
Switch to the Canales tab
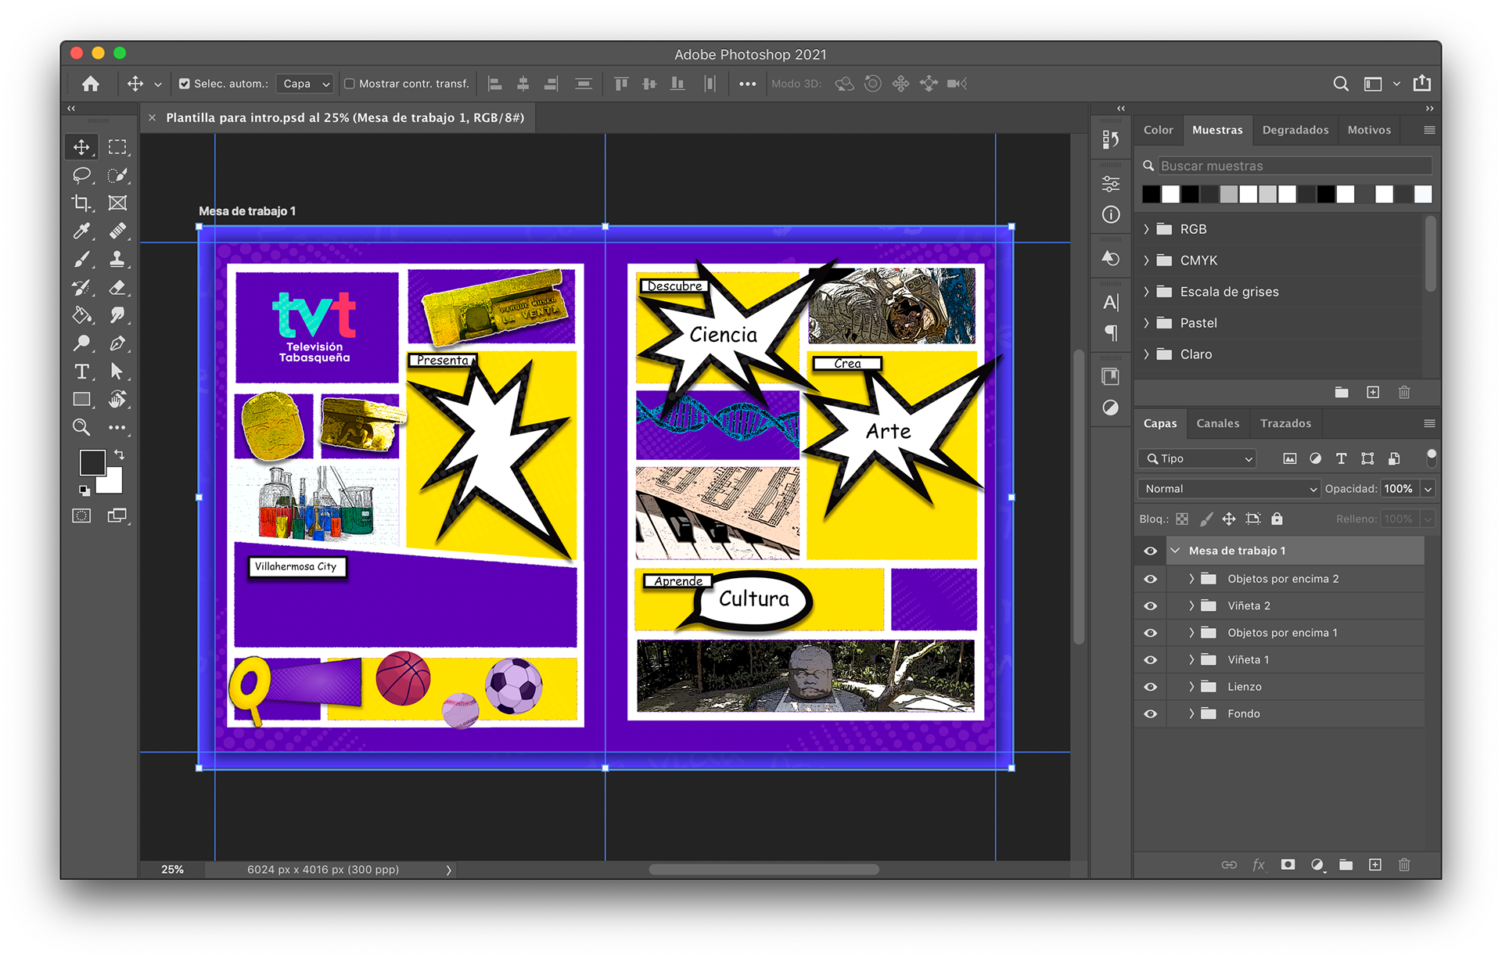point(1217,423)
